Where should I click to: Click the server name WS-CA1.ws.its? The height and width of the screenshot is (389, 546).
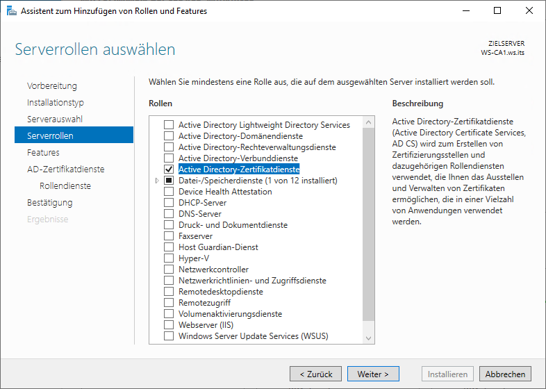click(502, 53)
